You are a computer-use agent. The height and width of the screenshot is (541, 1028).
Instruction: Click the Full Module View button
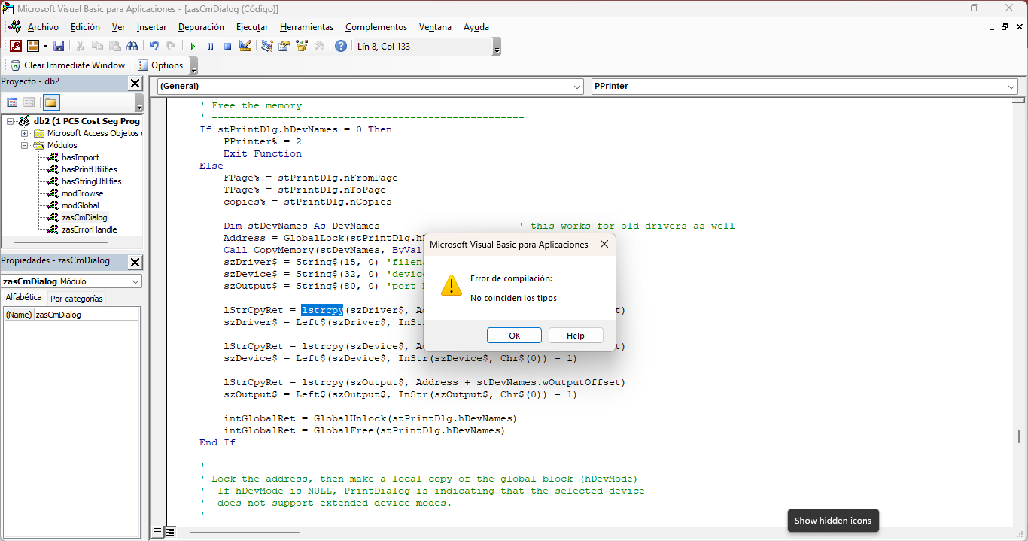(170, 532)
